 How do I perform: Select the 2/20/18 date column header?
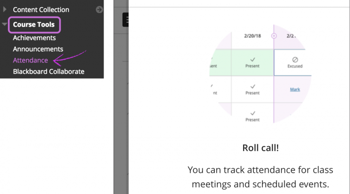coord(252,35)
